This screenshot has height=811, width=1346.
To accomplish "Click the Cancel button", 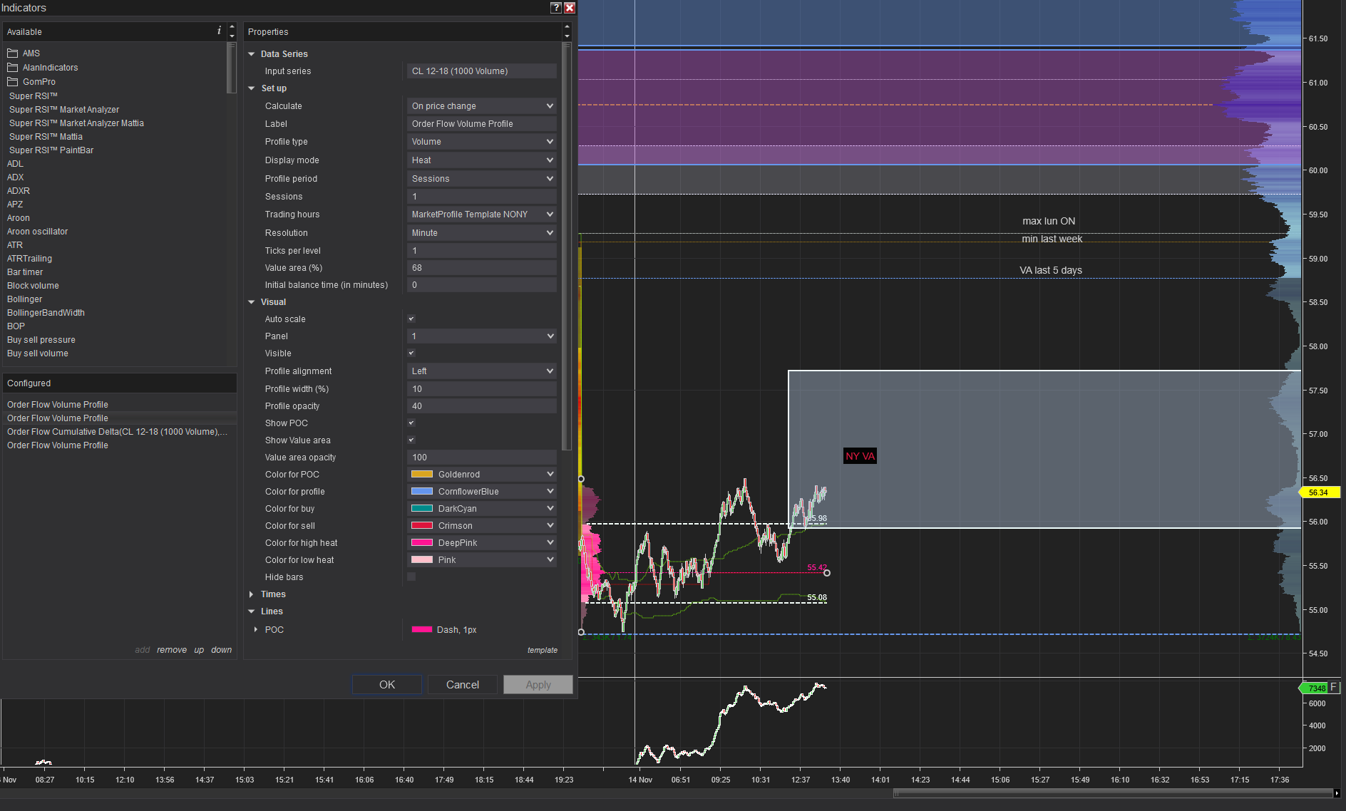I will 463,685.
